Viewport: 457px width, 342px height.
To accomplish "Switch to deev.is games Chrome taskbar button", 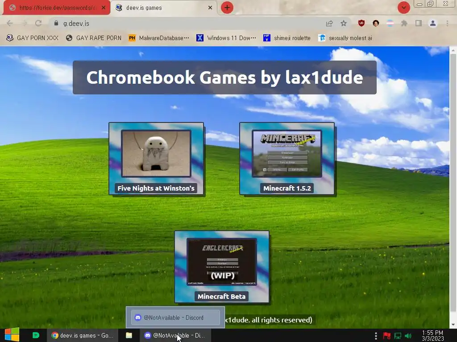I will (83, 335).
